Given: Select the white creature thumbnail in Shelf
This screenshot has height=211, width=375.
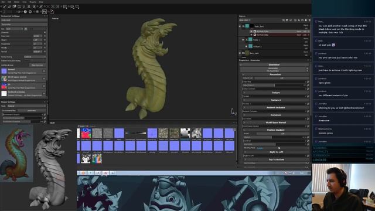Looking at the screenshot, I should coord(86,159).
